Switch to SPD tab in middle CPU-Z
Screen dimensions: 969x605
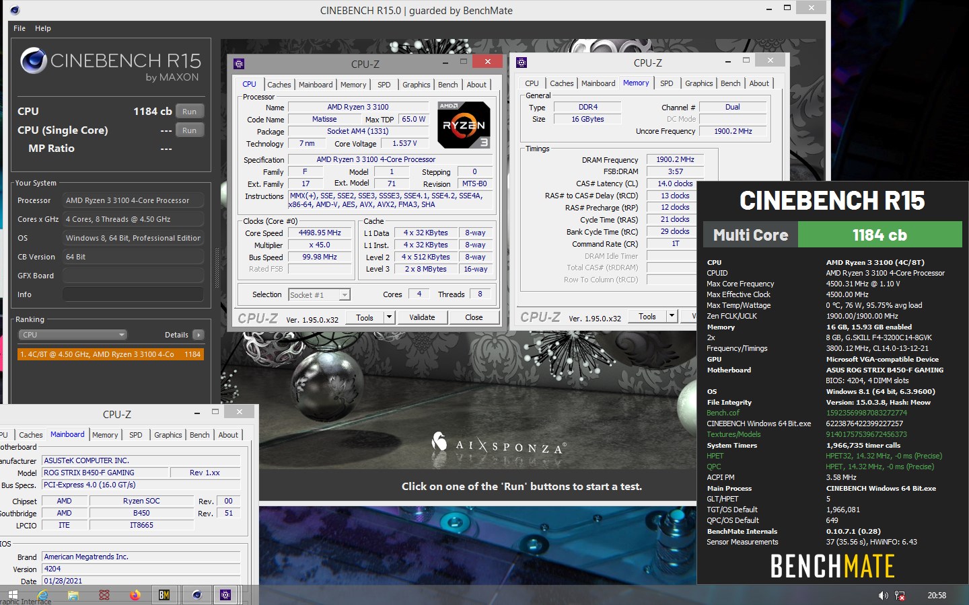tap(384, 85)
